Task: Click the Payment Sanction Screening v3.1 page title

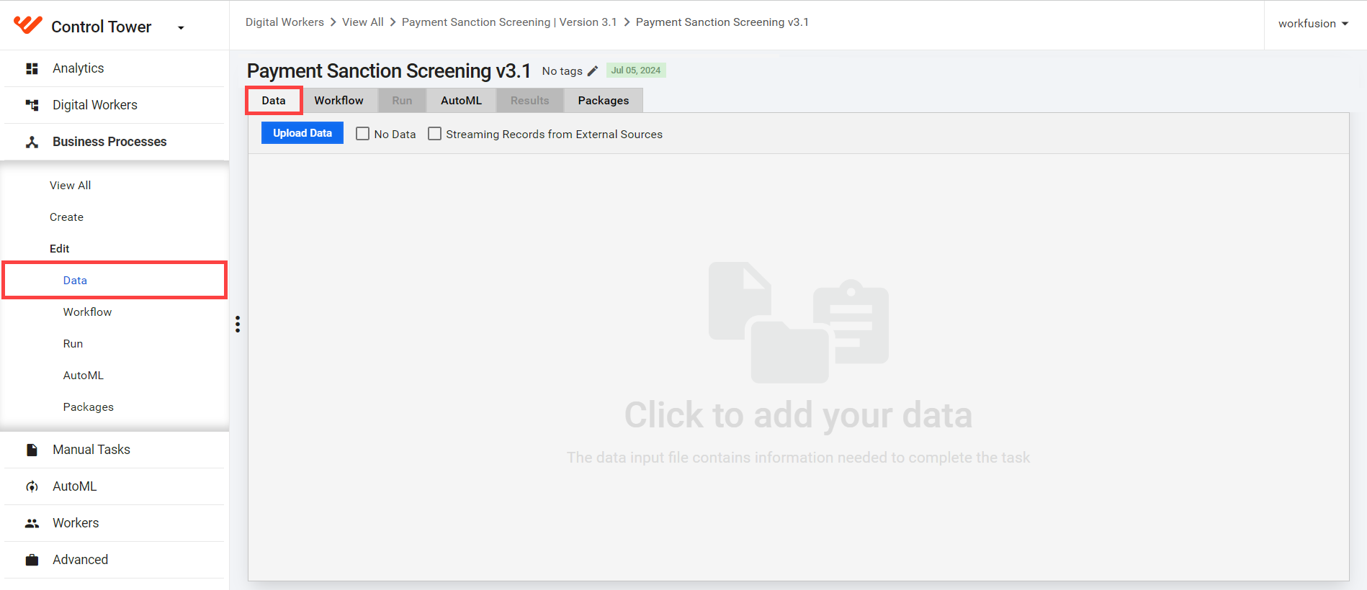Action: [389, 71]
